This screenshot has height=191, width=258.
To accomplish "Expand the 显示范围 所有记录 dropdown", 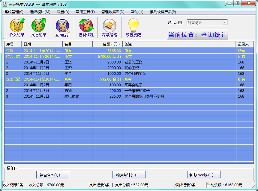I will coord(225,22).
